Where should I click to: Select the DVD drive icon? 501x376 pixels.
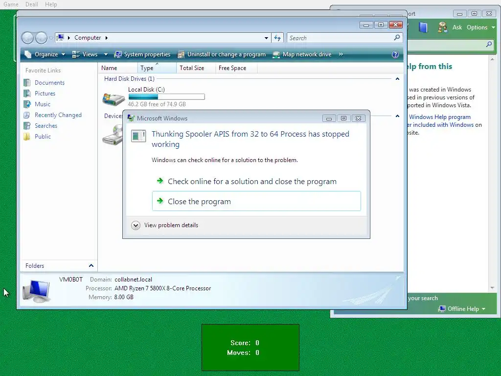point(113,135)
